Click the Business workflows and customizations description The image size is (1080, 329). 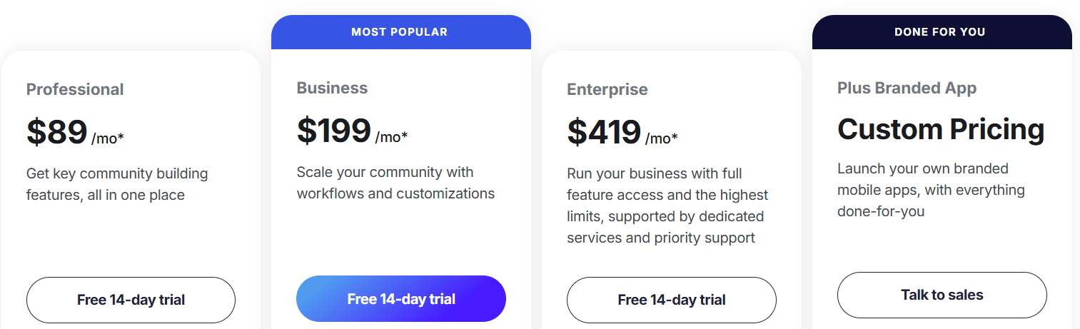pos(395,183)
